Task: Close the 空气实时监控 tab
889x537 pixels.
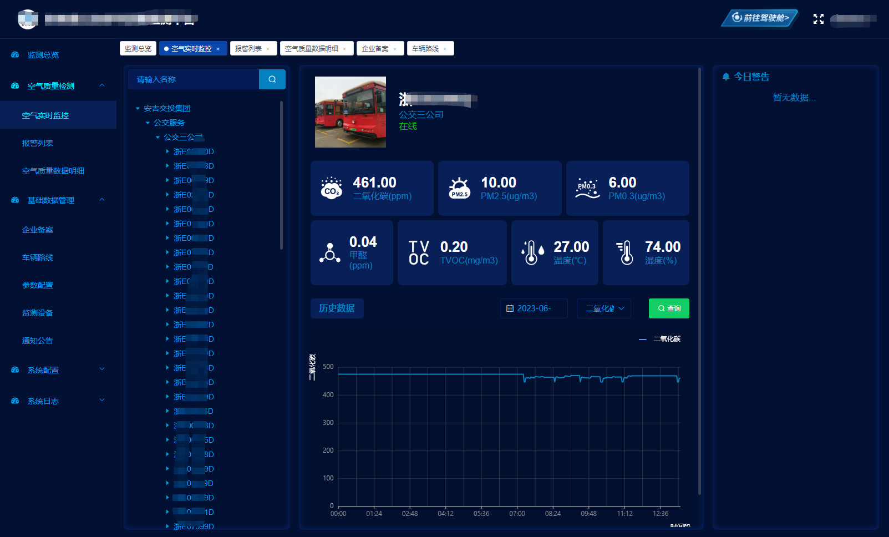Action: [218, 49]
